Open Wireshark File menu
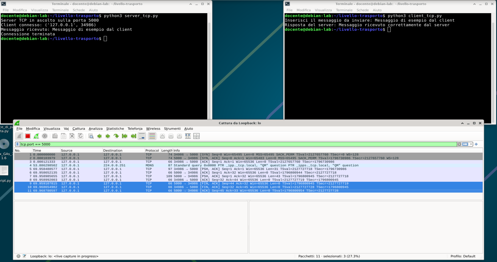The image size is (497, 262). pyautogui.click(x=19, y=129)
